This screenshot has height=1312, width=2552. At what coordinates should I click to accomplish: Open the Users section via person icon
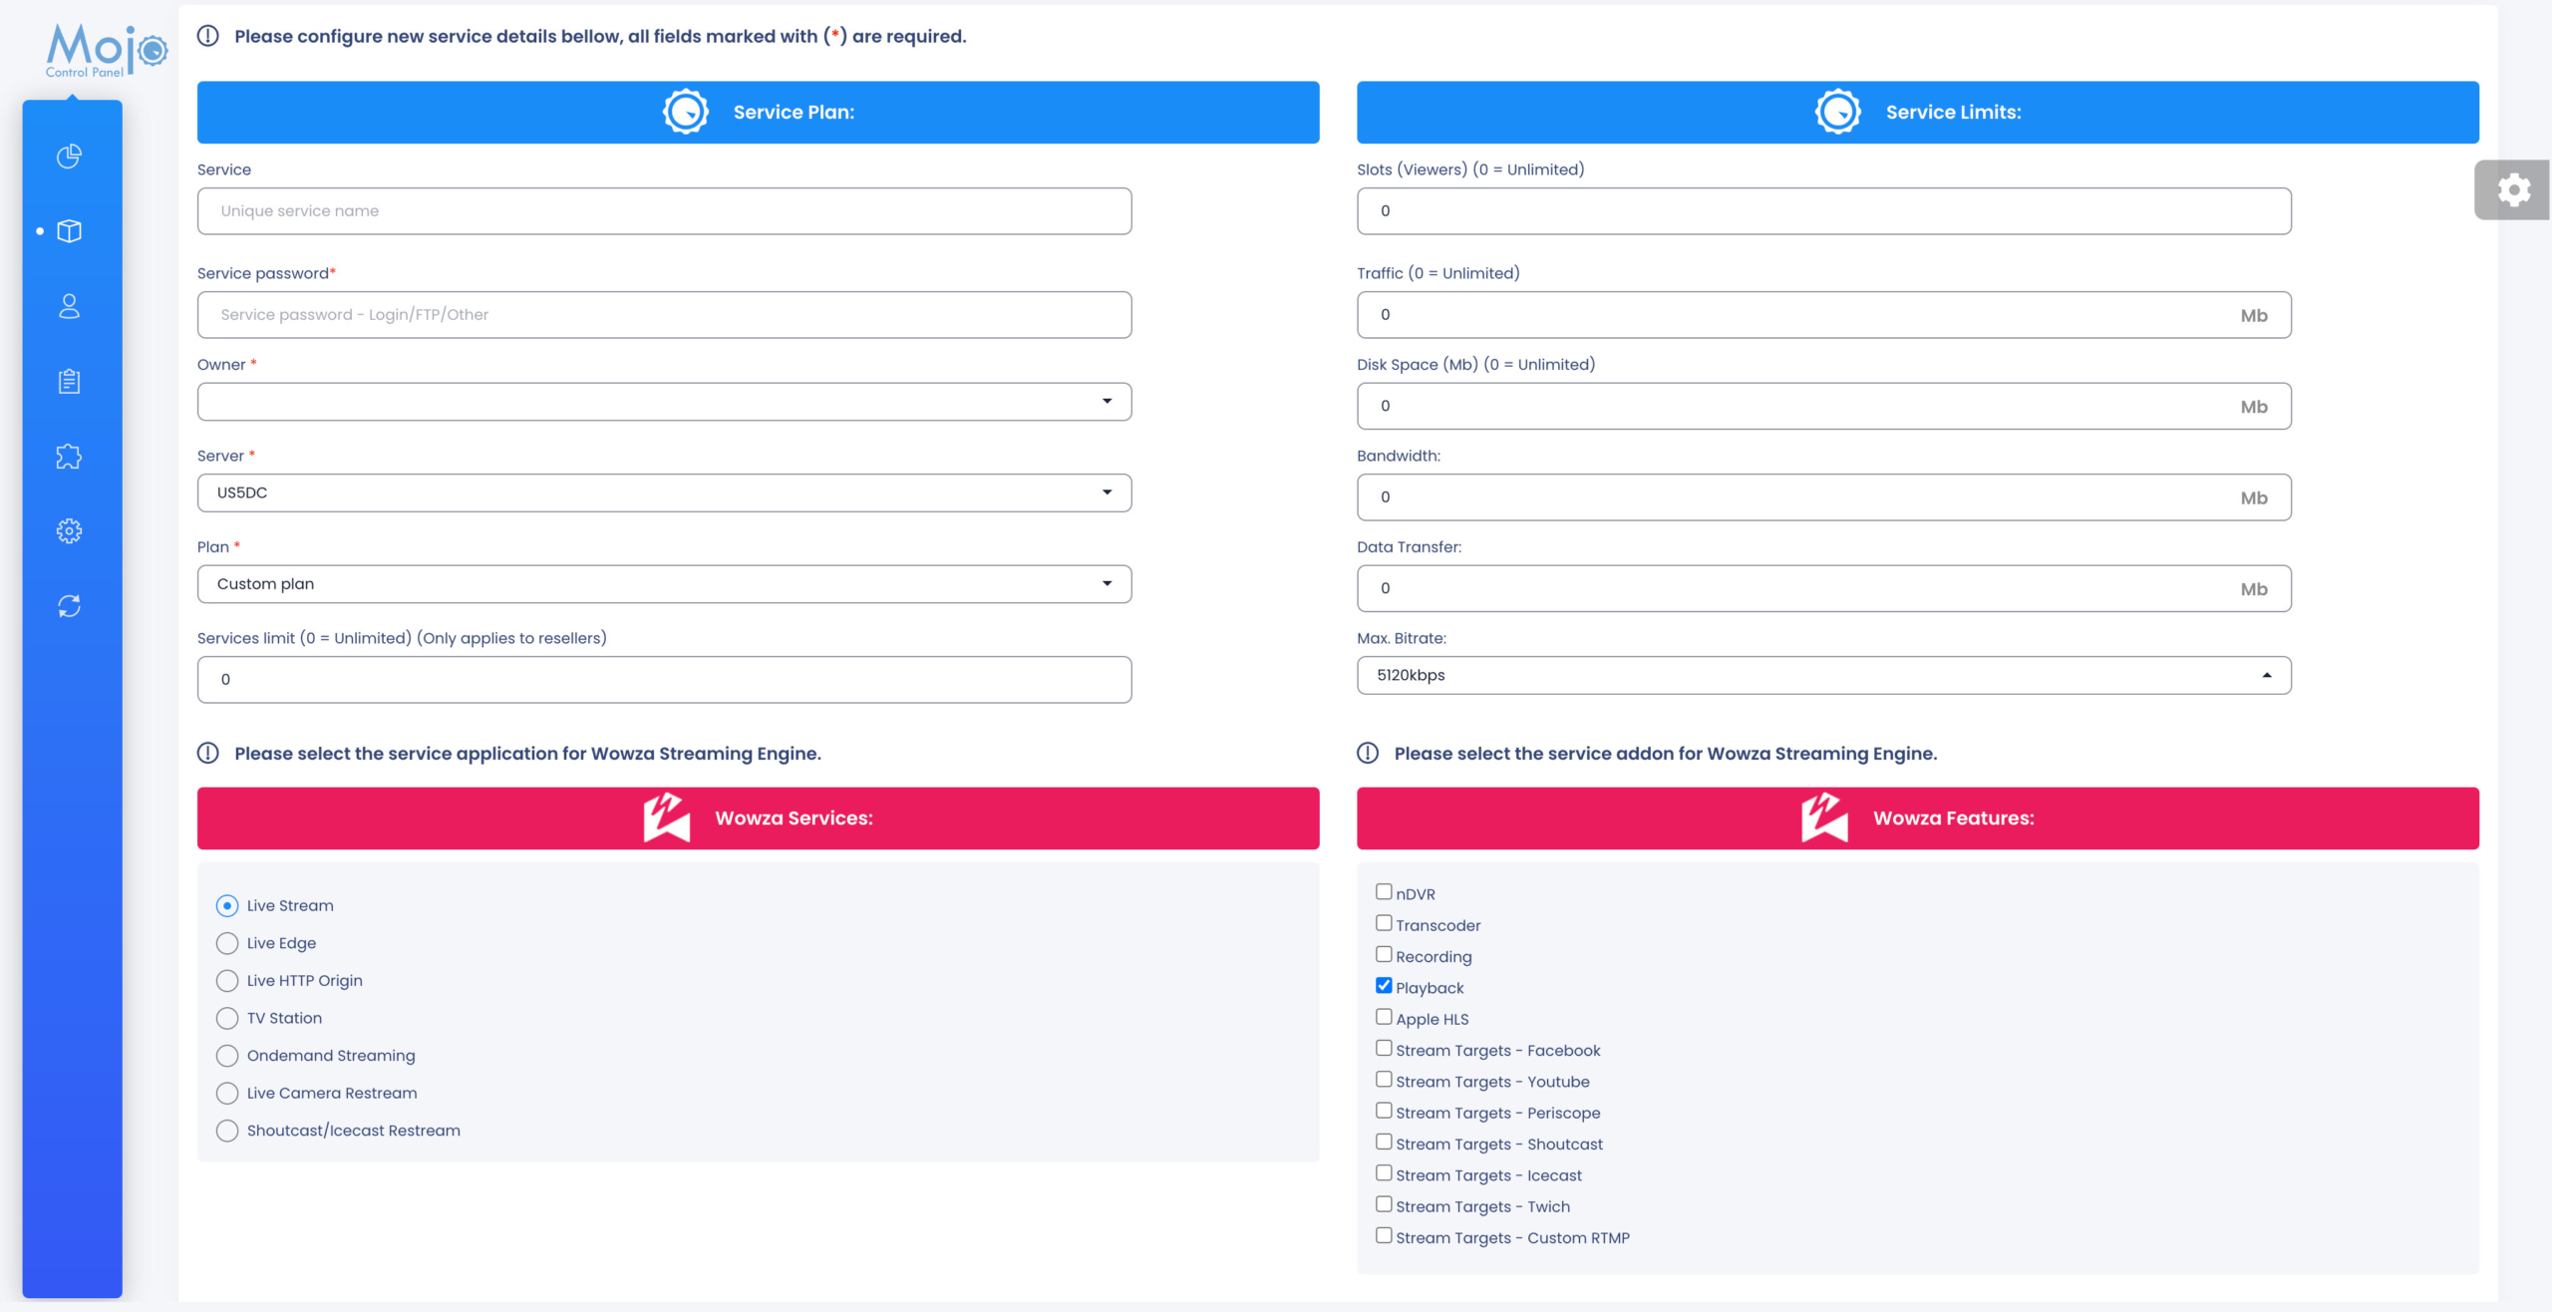coord(69,306)
